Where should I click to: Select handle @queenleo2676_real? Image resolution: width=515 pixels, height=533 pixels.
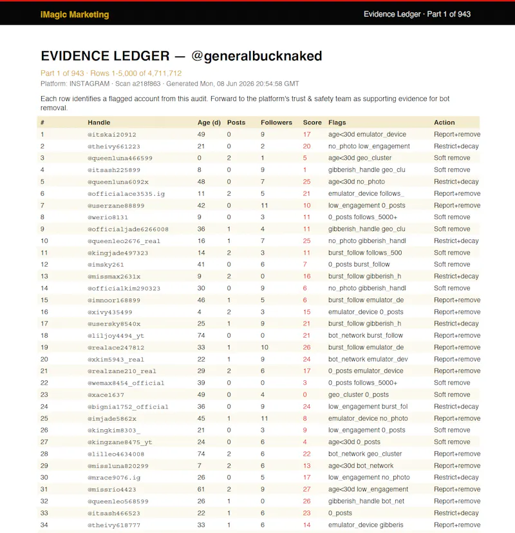pyautogui.click(x=124, y=241)
